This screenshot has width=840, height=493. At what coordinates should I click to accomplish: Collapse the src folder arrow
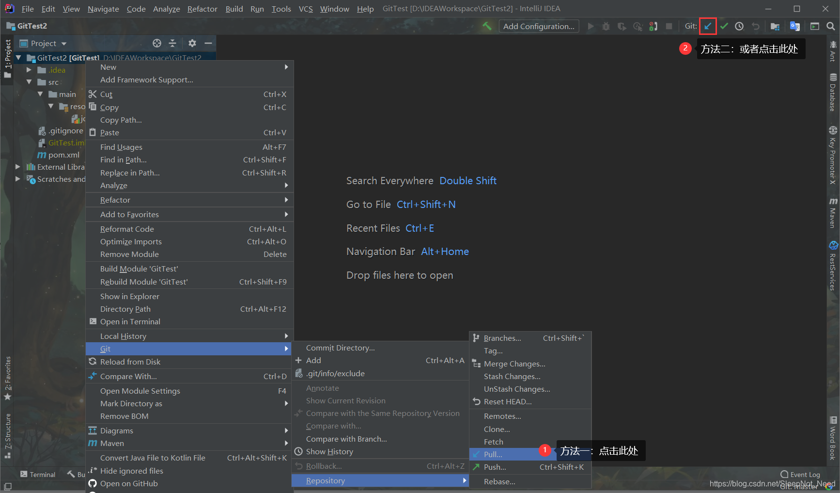[x=29, y=82]
